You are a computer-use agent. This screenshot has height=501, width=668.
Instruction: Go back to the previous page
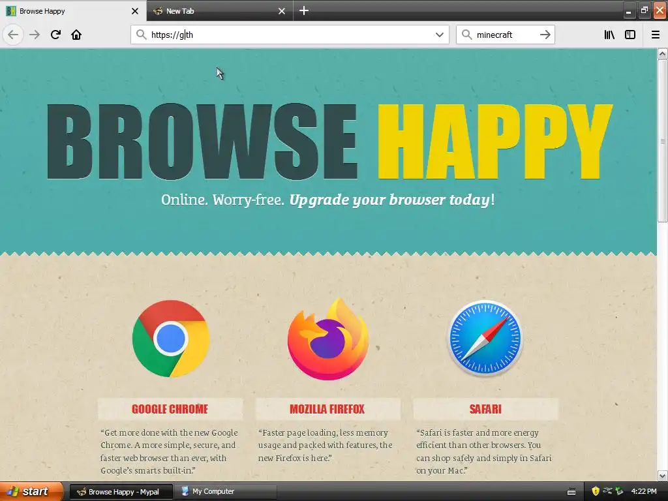click(x=13, y=35)
